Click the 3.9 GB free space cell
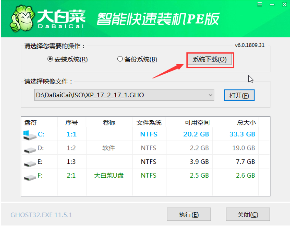 pyautogui.click(x=199, y=162)
